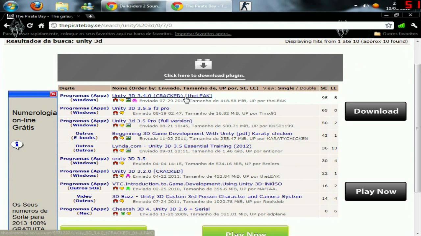Click the info speech bubble in the side ad
This screenshot has width=421, height=236.
point(17,145)
